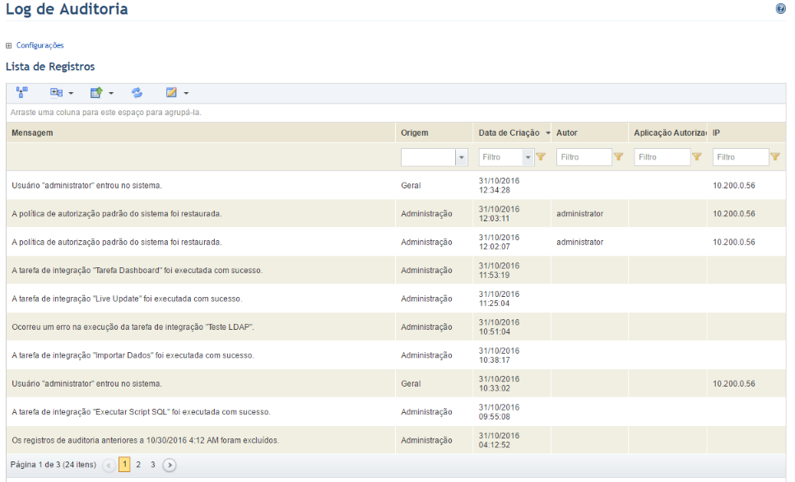
Task: Select the "Live Update" integration task message
Action: pos(127,299)
